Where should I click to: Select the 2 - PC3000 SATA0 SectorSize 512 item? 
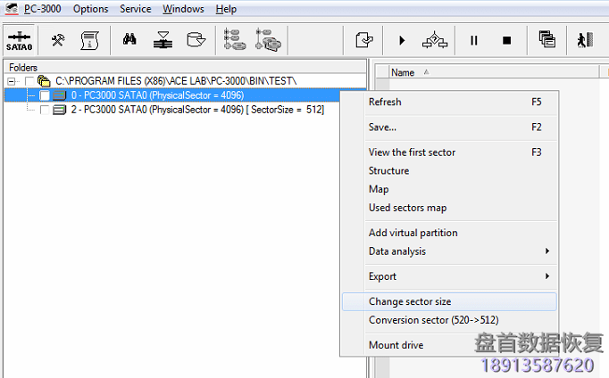click(196, 110)
